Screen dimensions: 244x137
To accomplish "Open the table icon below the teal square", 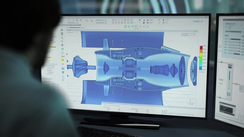I will pyautogui.click(x=63, y=72).
